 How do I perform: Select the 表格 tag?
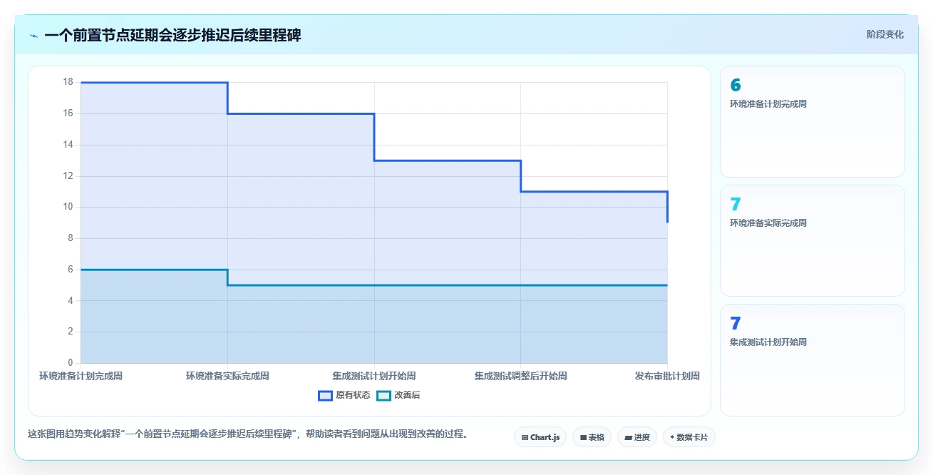coord(592,437)
